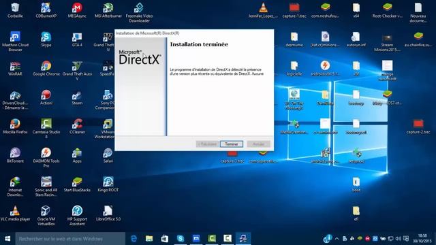
Task: Open Maxthon browser from the taskbar
Action: tap(196, 239)
